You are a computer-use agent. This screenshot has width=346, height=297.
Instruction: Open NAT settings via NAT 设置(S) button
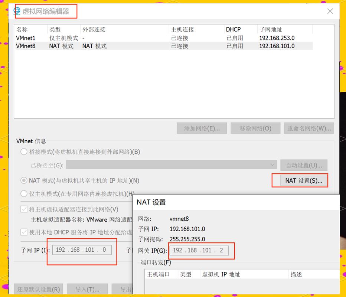pos(300,180)
